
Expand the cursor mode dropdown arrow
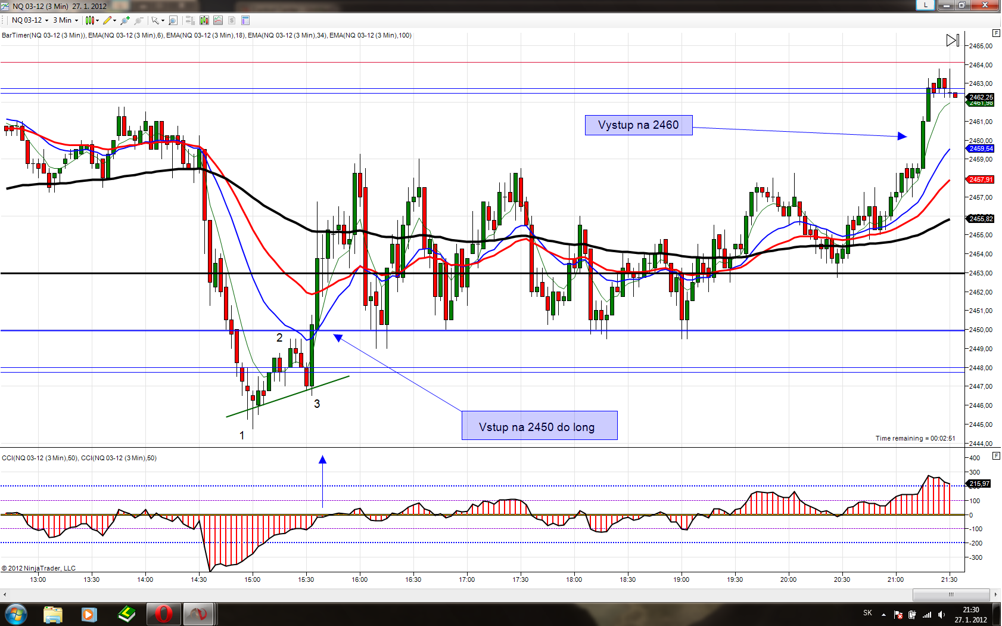point(163,20)
